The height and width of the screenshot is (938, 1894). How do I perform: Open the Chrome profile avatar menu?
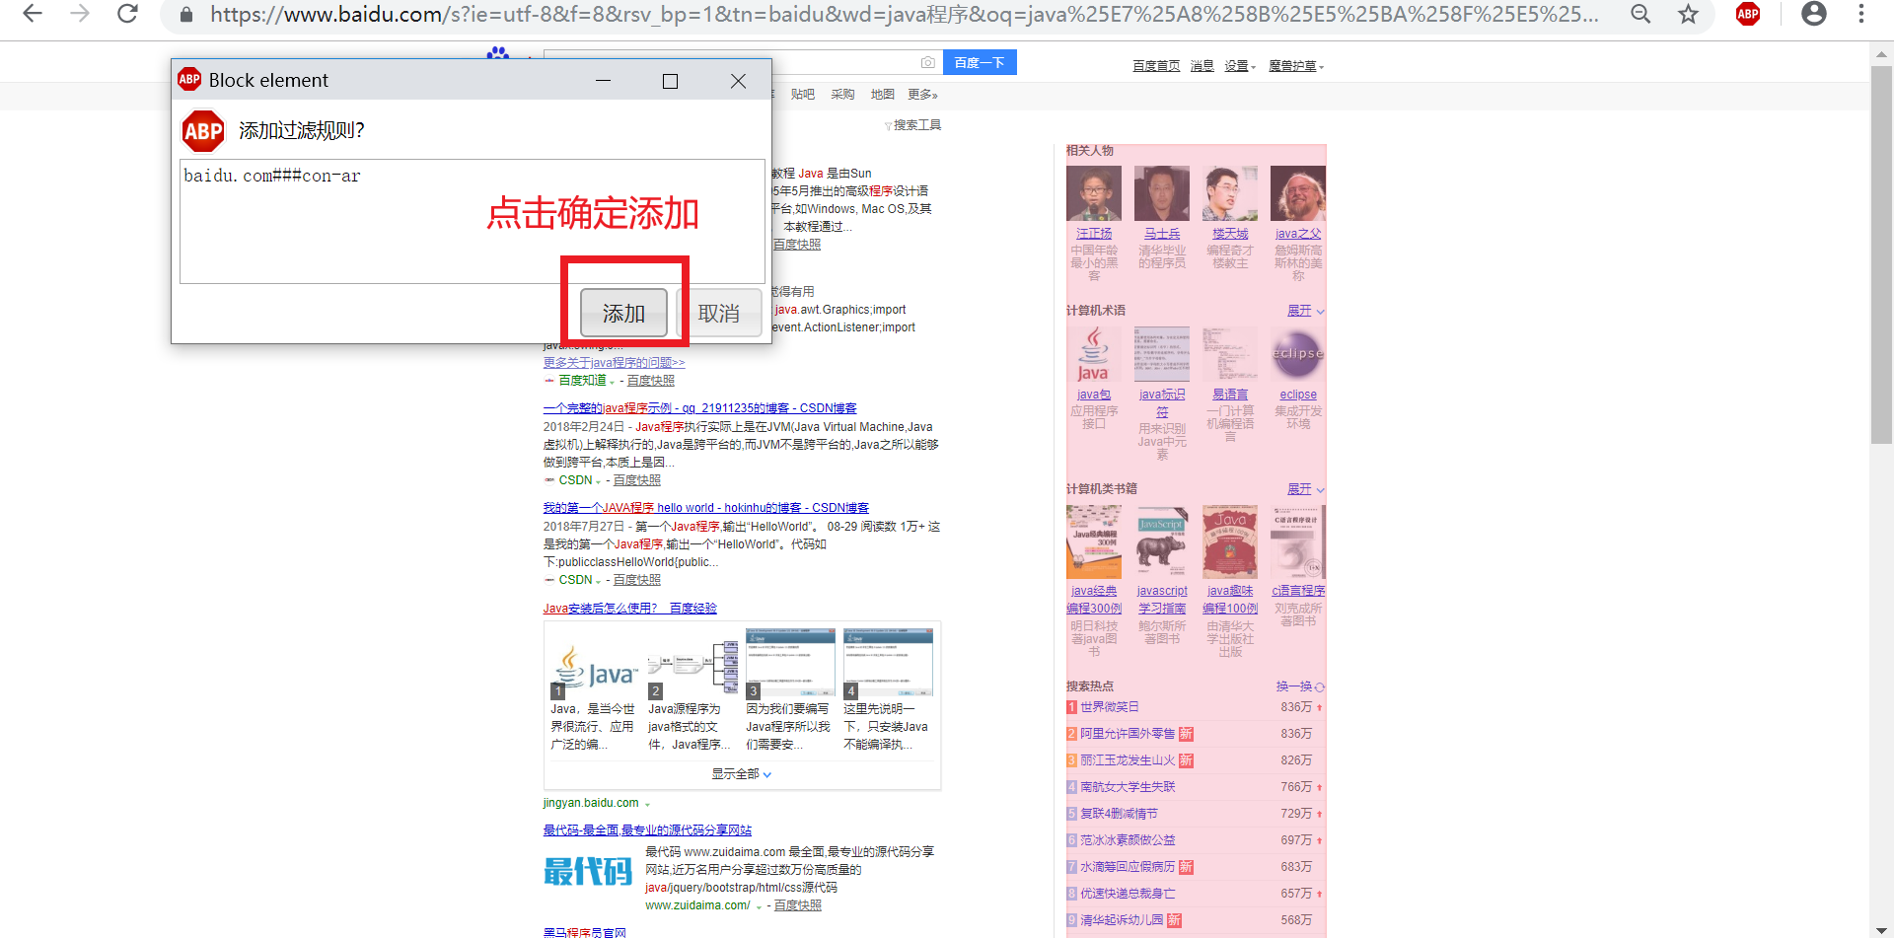[x=1814, y=15]
